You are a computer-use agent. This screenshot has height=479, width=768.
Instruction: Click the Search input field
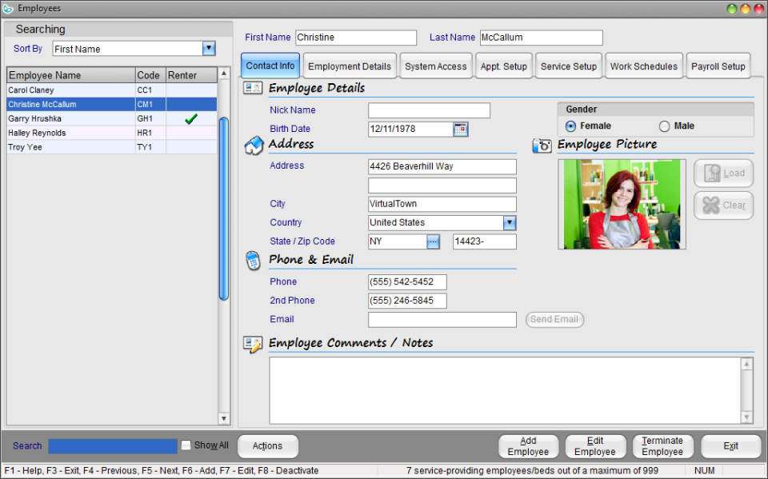click(113, 446)
